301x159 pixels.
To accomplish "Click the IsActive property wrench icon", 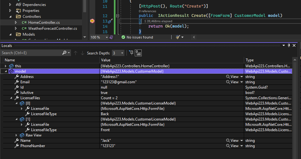I will click(17, 93).
